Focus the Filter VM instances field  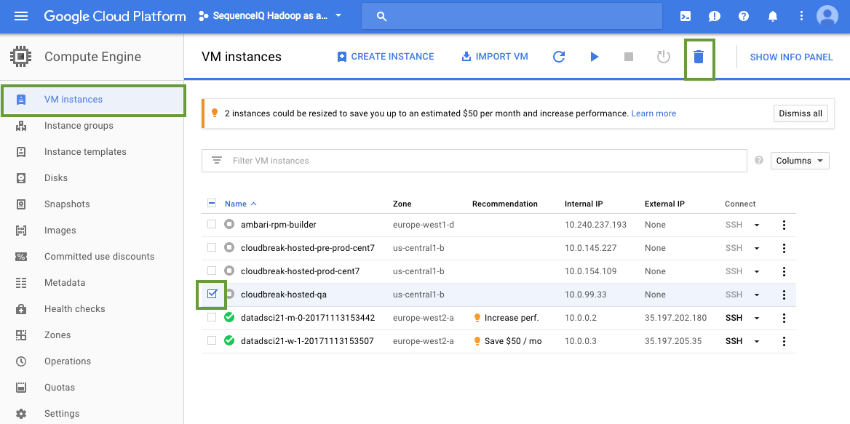tap(474, 161)
